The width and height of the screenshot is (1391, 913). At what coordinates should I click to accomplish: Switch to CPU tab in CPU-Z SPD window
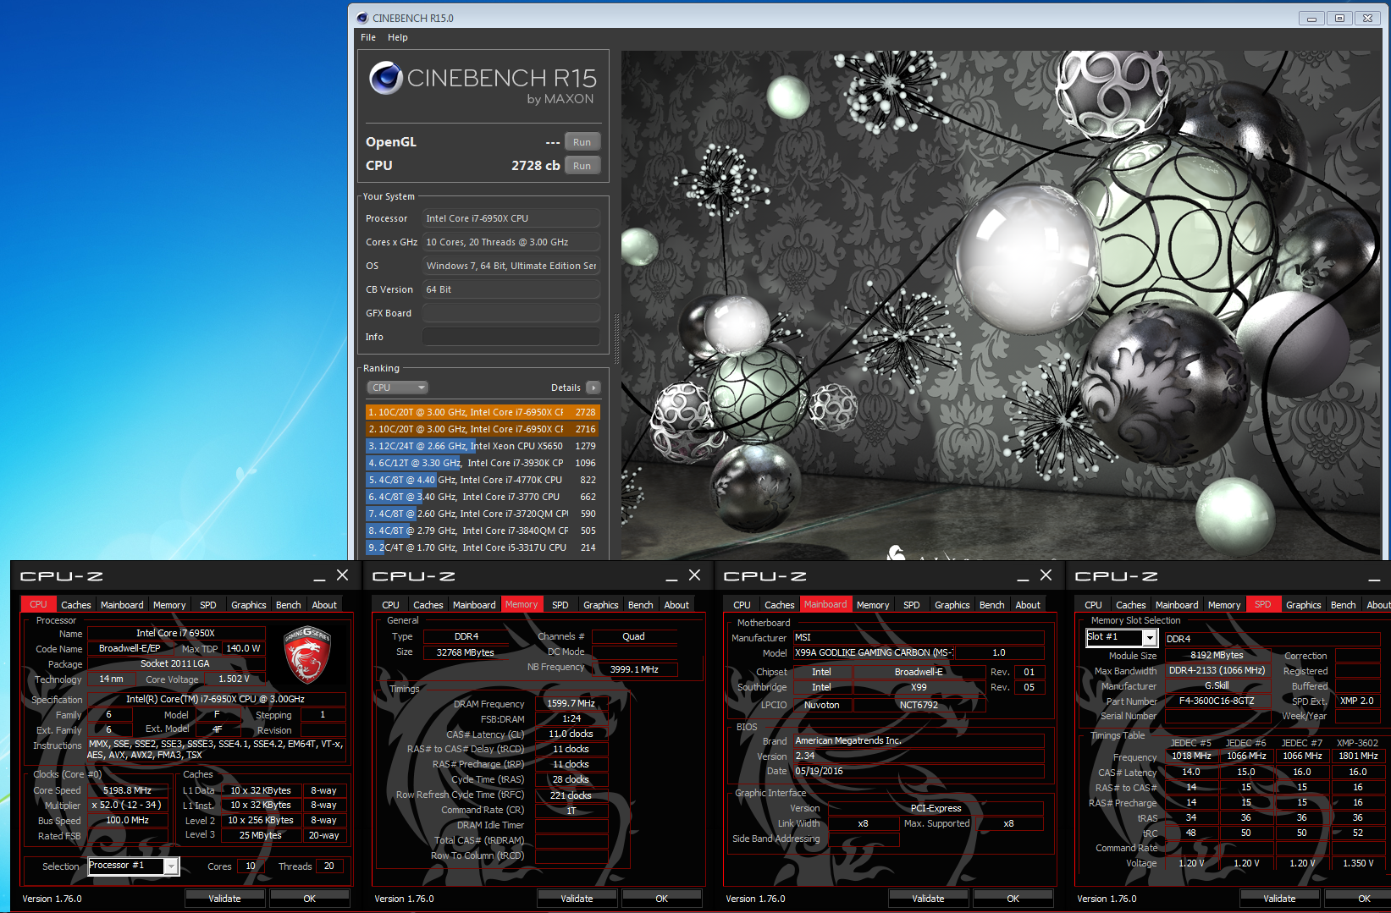[x=1094, y=605]
